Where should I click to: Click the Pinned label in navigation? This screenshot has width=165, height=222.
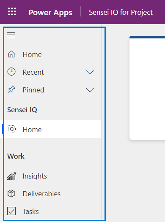tap(33, 90)
